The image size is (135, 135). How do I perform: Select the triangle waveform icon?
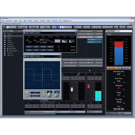(x=36, y=41)
